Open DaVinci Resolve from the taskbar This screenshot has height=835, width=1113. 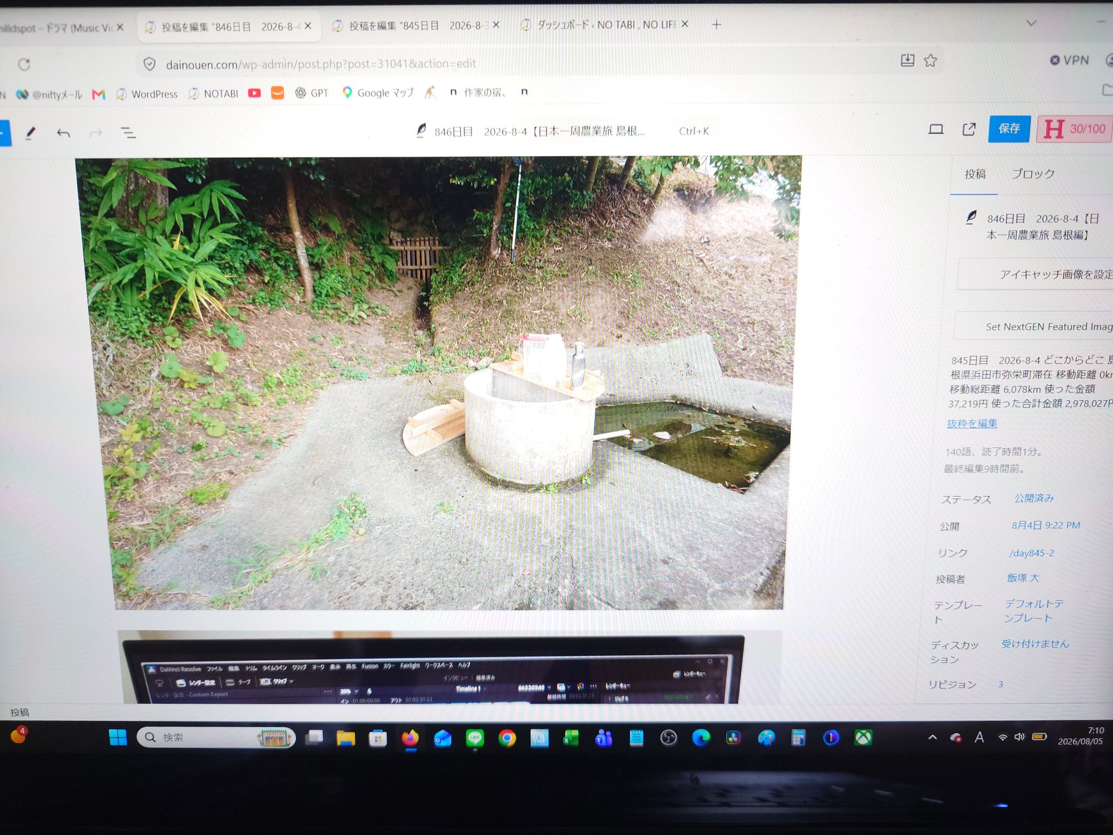[733, 738]
